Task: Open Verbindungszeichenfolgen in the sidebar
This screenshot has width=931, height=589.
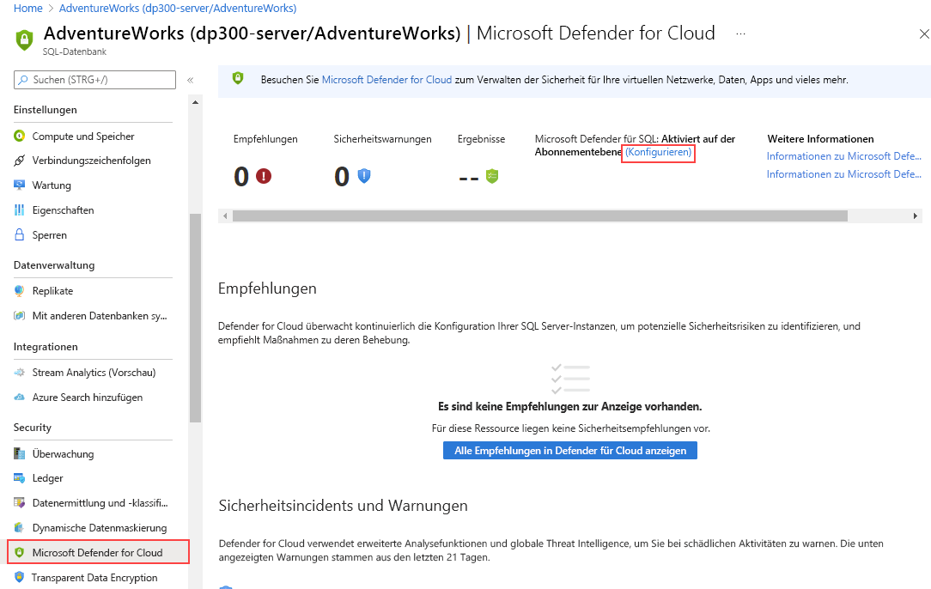Action: pyautogui.click(x=88, y=160)
